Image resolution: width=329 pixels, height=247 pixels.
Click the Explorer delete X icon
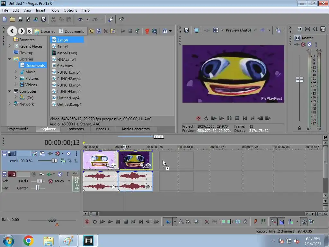tap(105, 31)
